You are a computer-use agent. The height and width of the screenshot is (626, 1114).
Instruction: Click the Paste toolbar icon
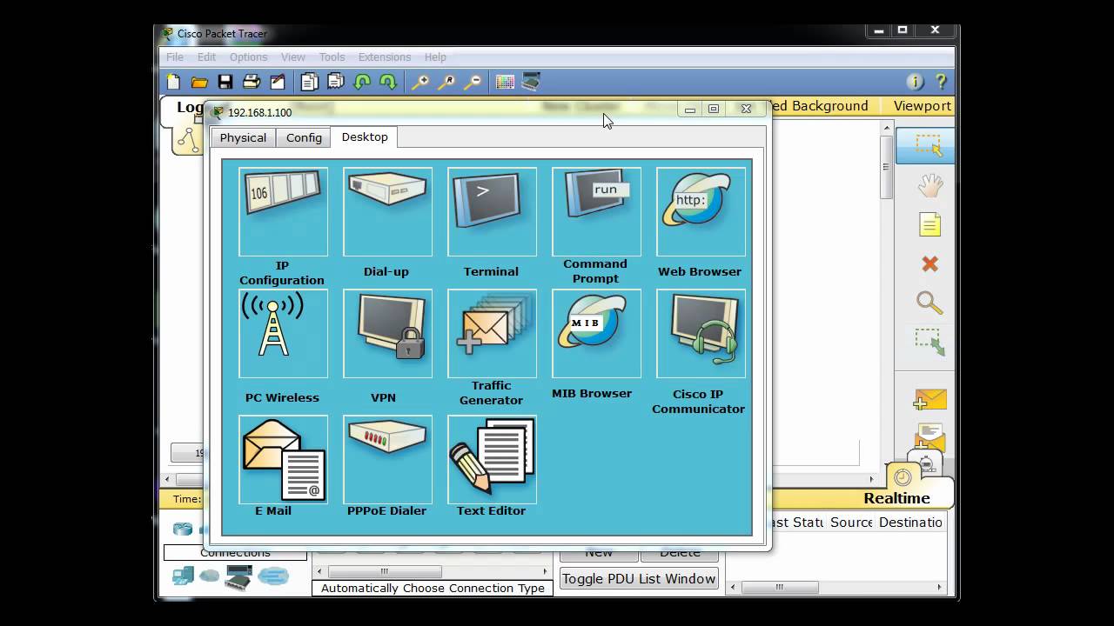pyautogui.click(x=335, y=82)
